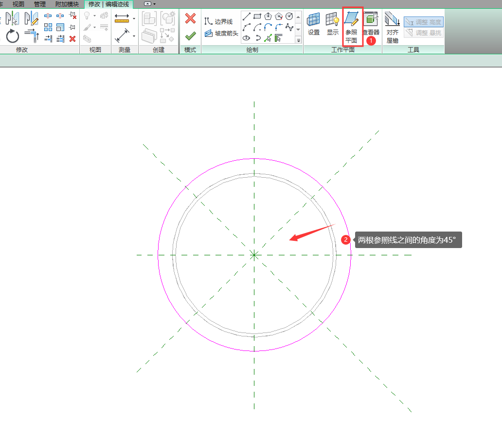Click the Split with Gap icon
The height and width of the screenshot is (433, 502).
(60, 16)
